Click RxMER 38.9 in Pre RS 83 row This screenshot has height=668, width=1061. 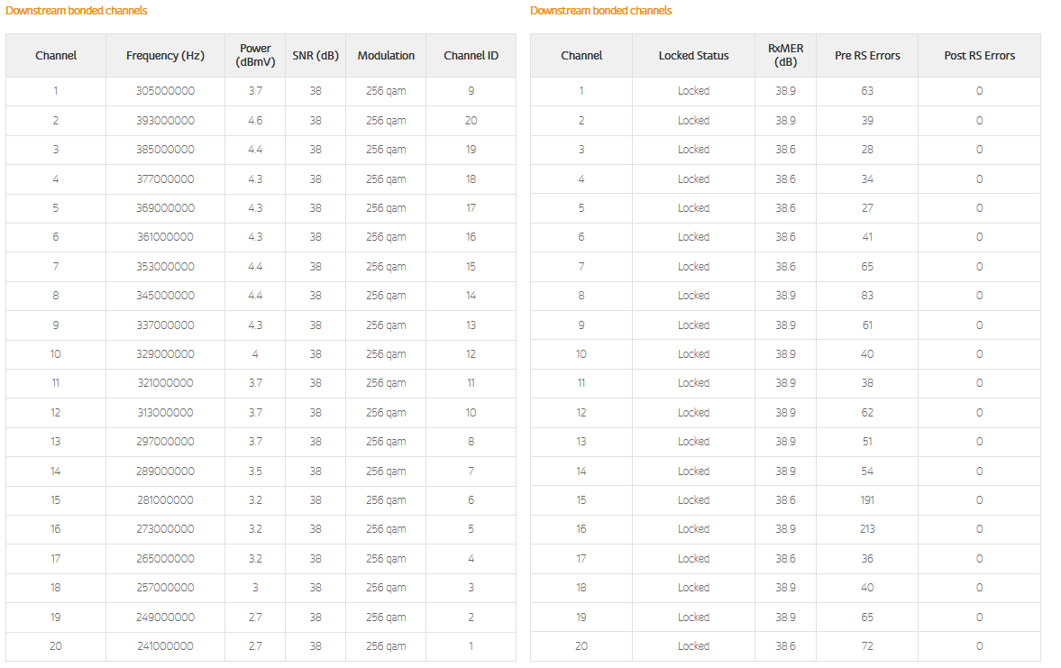[x=785, y=296]
